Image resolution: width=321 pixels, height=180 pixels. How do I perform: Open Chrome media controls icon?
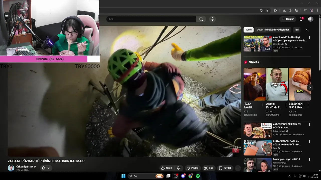[305, 10]
